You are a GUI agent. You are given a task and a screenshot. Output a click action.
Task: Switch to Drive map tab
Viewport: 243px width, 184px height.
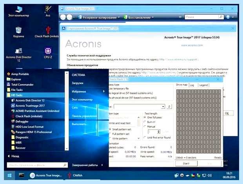click(x=181, y=85)
